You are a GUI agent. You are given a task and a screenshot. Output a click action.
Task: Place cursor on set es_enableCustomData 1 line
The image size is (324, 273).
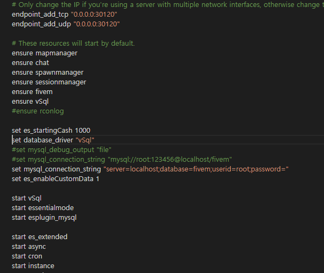pyautogui.click(x=55, y=179)
